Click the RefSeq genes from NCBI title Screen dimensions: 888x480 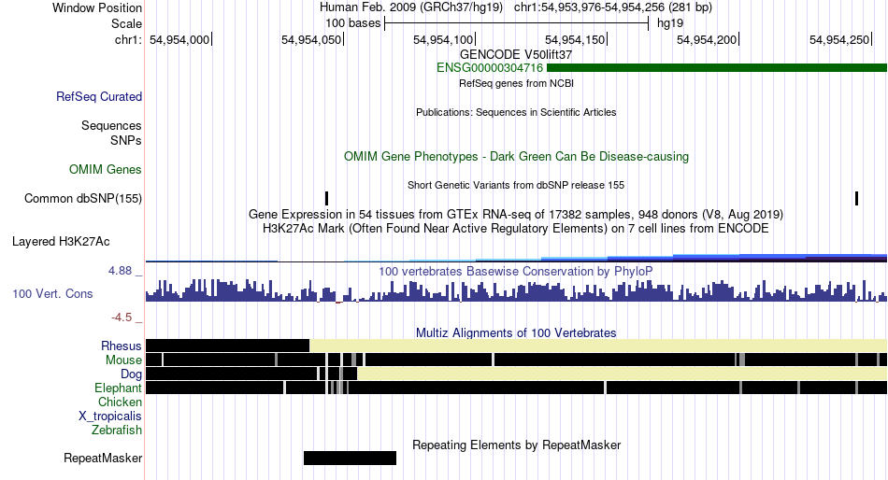pos(516,83)
